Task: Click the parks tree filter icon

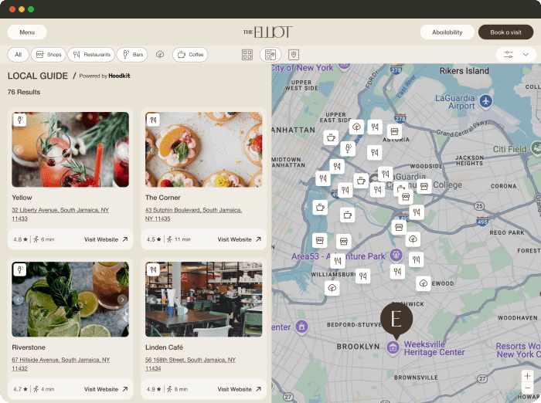Action: [160, 55]
